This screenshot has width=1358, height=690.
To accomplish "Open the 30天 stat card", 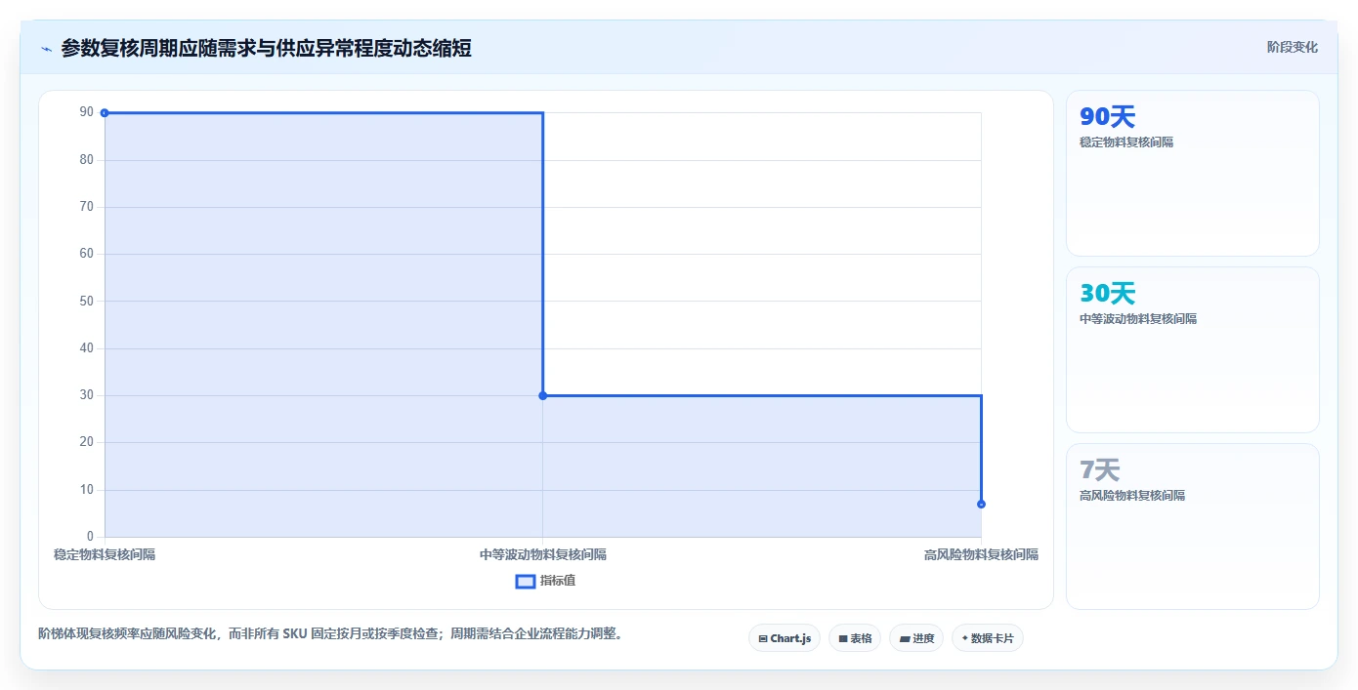I will coord(1193,350).
